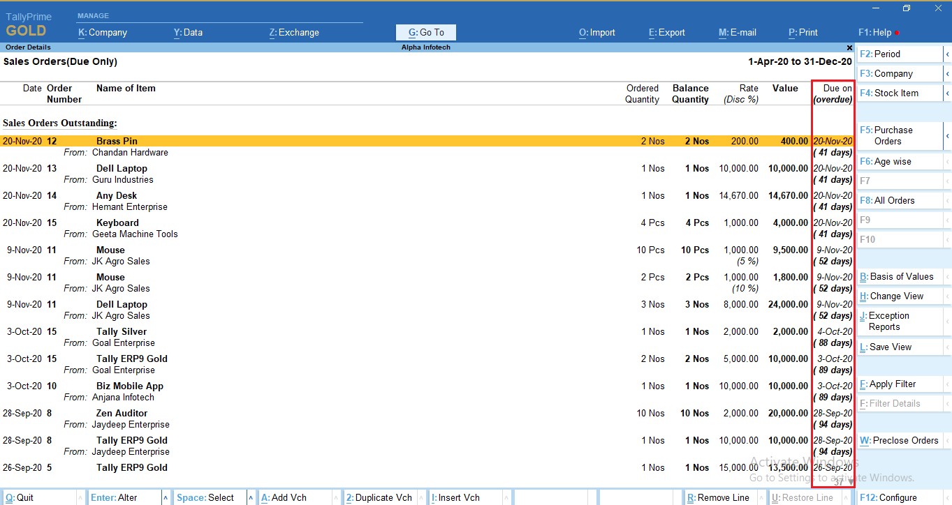952x505 pixels.
Task: Expand the caret next to Enter: Alter
Action: pos(166,497)
